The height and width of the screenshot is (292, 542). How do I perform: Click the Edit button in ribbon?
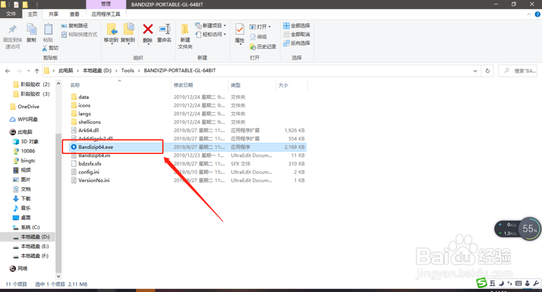[x=259, y=37]
